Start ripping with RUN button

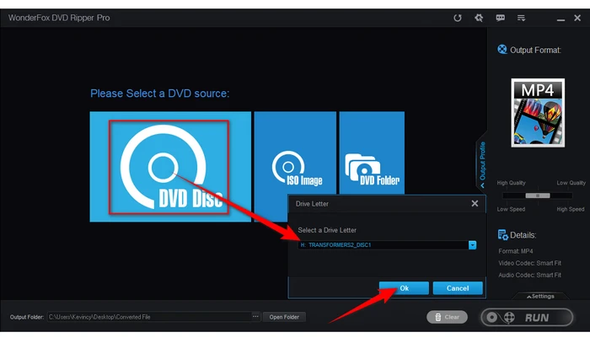pos(527,318)
